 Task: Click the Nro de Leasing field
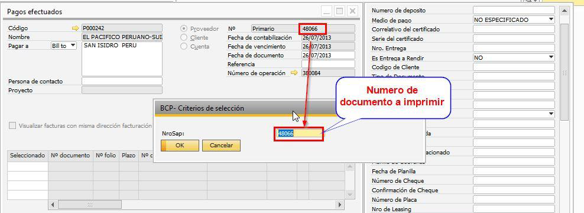point(514,209)
